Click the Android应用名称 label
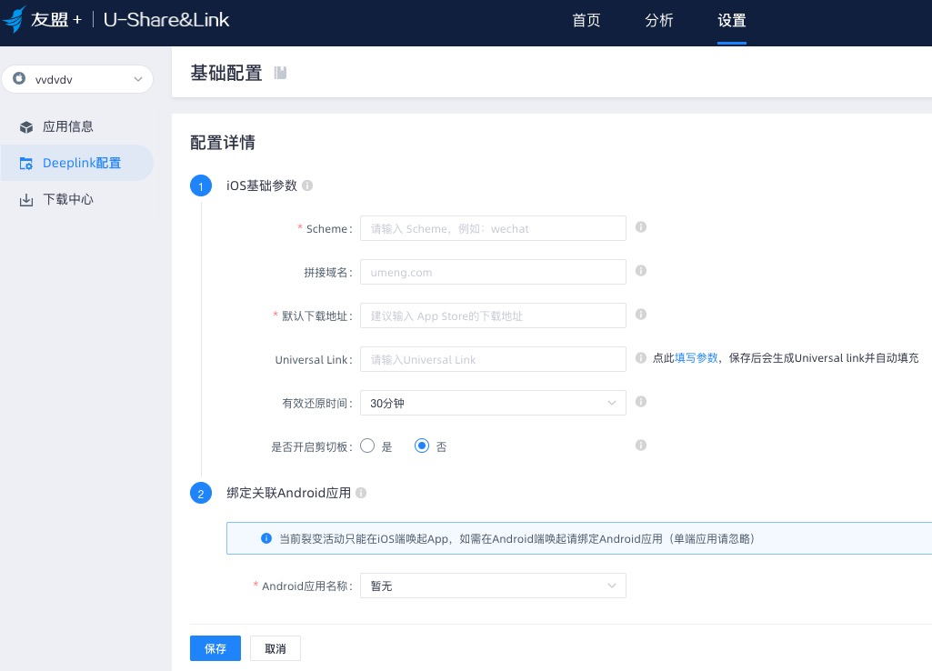The image size is (932, 671). pos(307,586)
